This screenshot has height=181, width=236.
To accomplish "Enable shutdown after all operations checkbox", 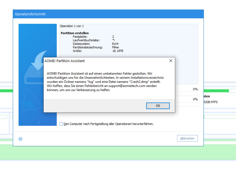I will coord(61,124).
